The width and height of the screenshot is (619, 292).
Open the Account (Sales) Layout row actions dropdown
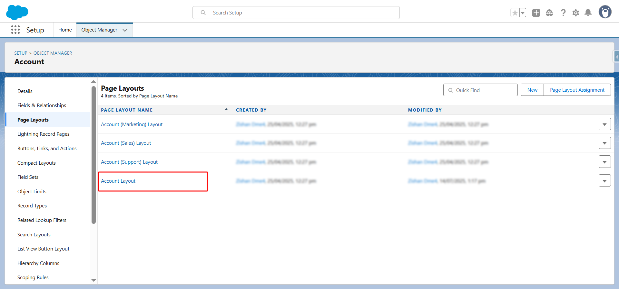604,143
